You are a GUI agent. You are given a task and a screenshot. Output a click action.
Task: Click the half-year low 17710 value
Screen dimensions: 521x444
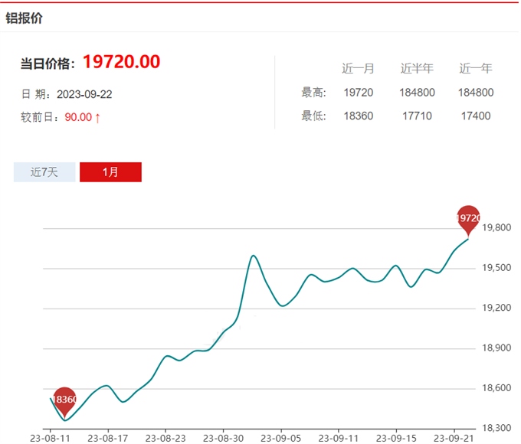(417, 116)
